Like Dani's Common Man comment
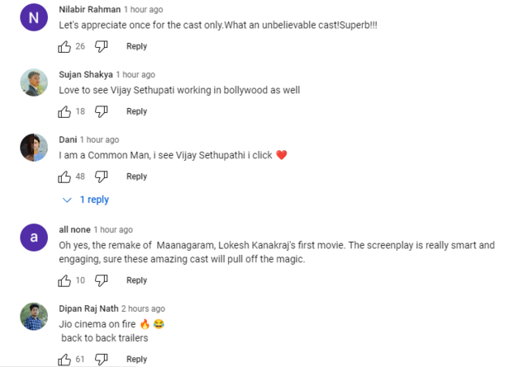 click(65, 176)
